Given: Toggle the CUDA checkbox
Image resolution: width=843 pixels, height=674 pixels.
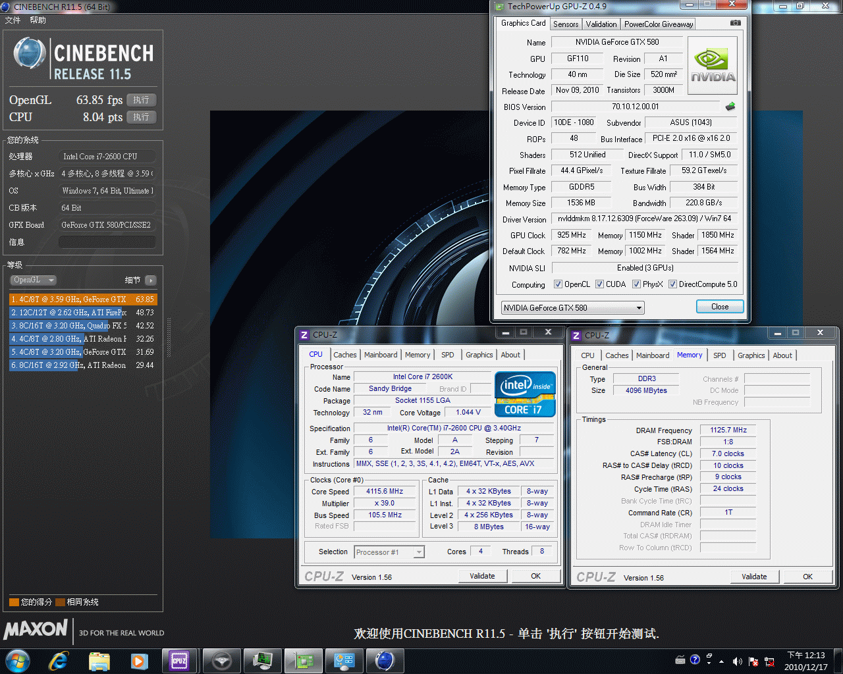Looking at the screenshot, I should click(600, 284).
